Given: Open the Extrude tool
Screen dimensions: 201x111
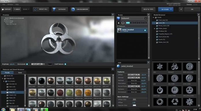Looking at the screenshot, I should 59,9.
